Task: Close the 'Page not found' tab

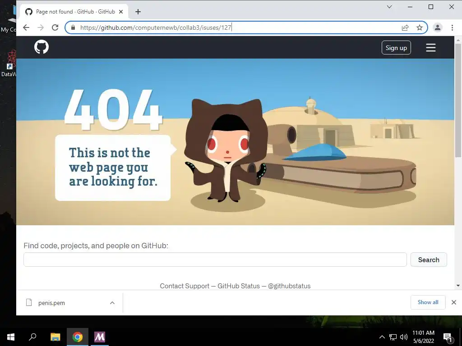Action: point(121,12)
